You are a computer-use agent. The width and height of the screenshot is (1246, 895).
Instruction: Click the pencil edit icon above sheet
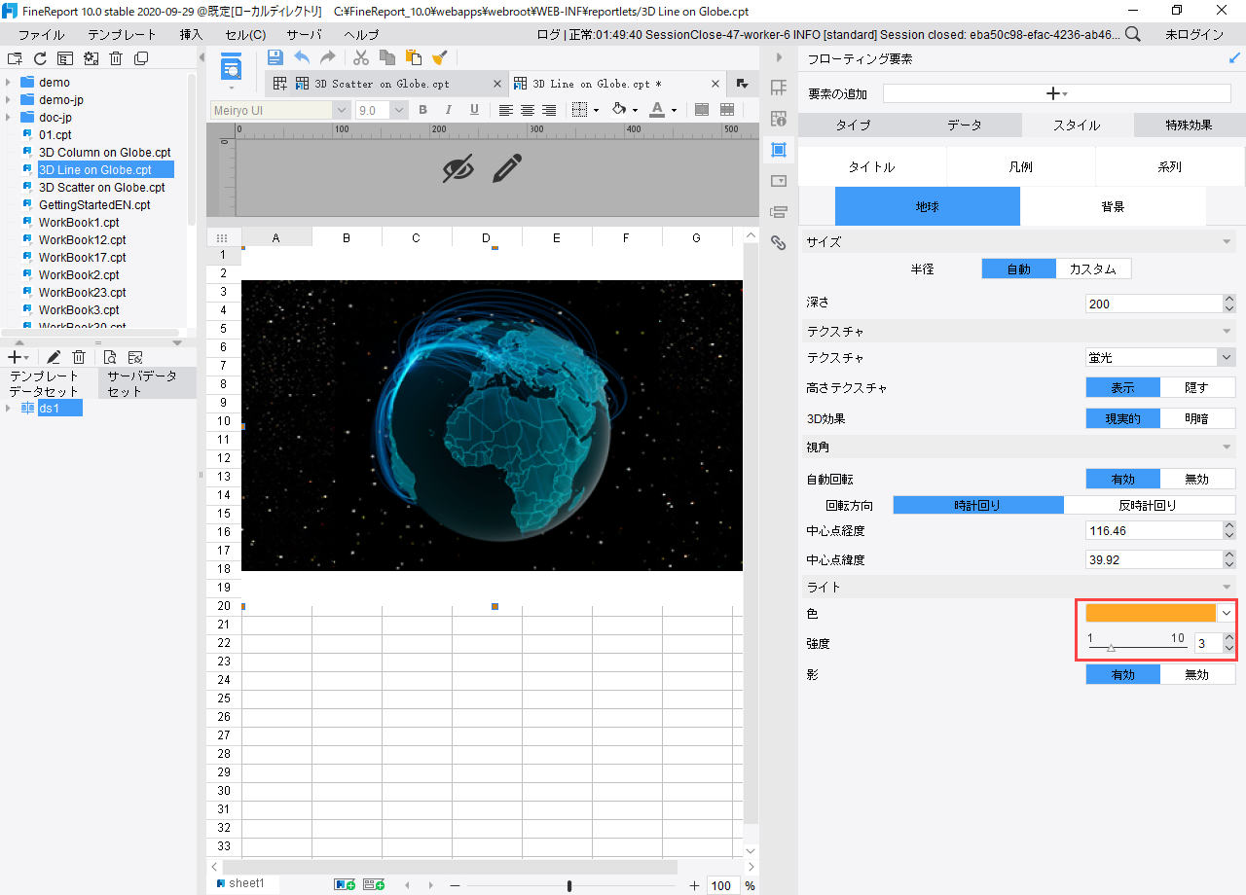click(x=507, y=168)
